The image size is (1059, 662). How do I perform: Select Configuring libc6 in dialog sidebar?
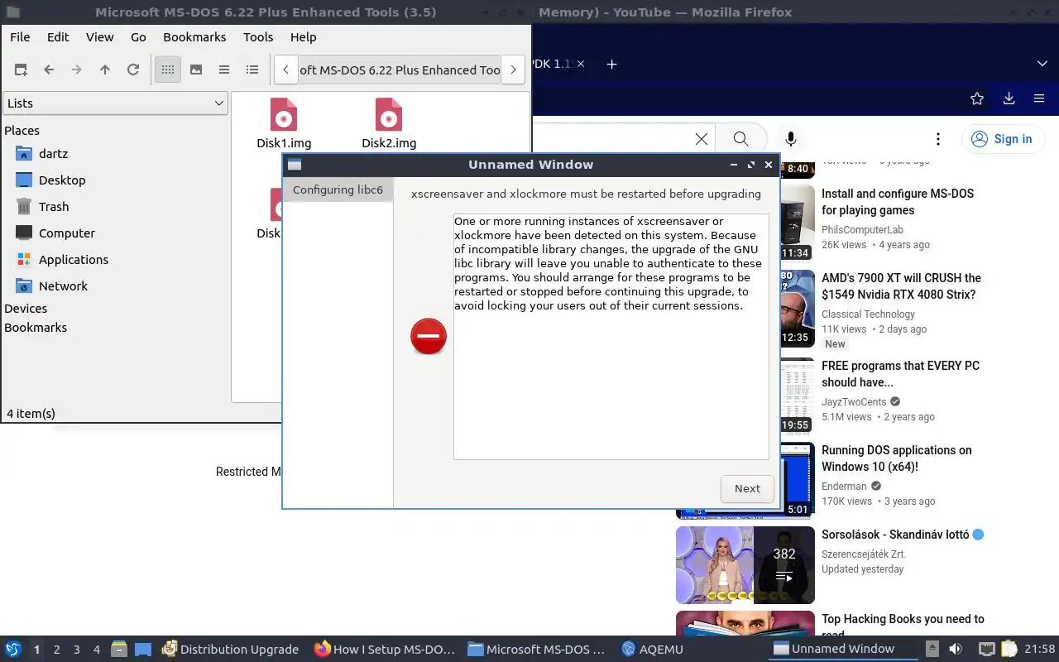click(338, 189)
